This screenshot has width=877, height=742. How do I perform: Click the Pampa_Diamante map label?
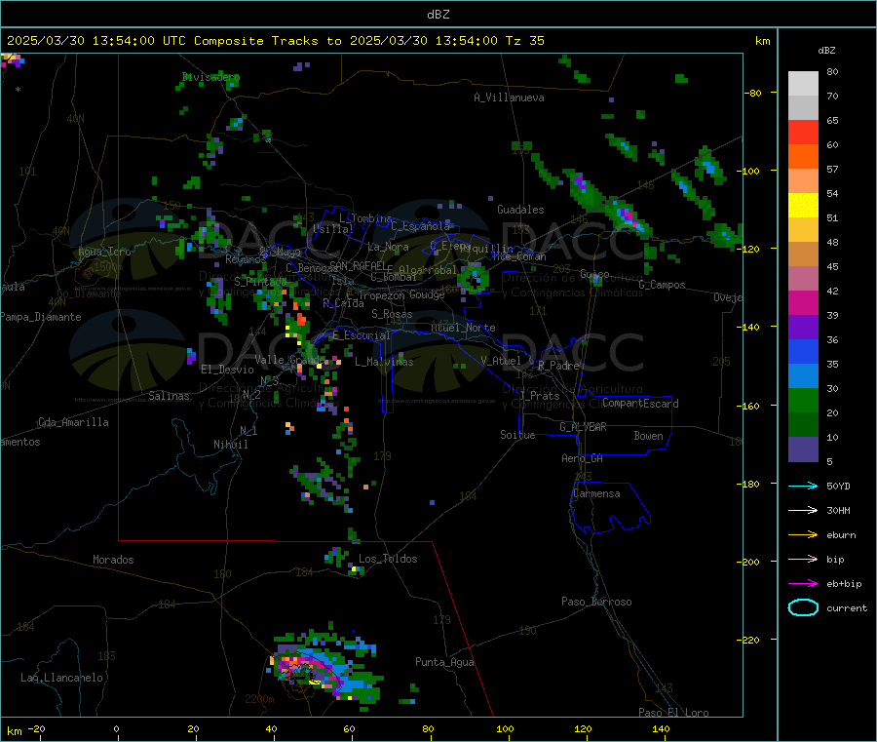pos(40,317)
